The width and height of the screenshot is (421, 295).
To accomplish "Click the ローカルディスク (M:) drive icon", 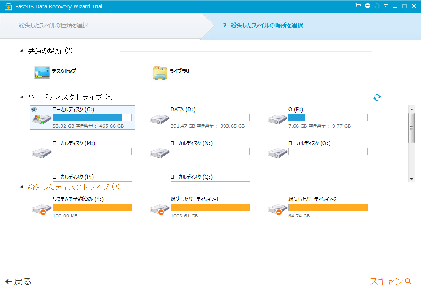I will 42,153.
